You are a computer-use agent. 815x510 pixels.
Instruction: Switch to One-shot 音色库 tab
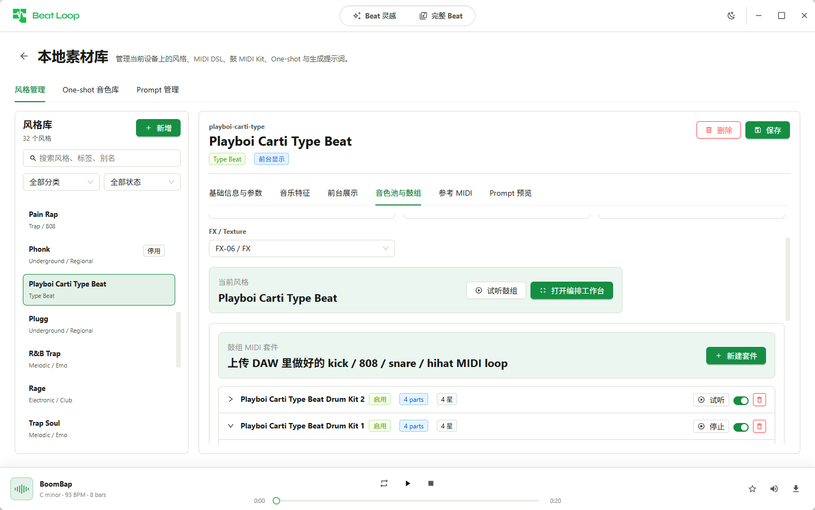coord(91,90)
